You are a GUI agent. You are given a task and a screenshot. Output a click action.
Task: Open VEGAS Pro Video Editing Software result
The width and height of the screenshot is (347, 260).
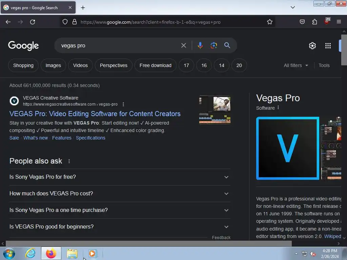click(x=95, y=114)
